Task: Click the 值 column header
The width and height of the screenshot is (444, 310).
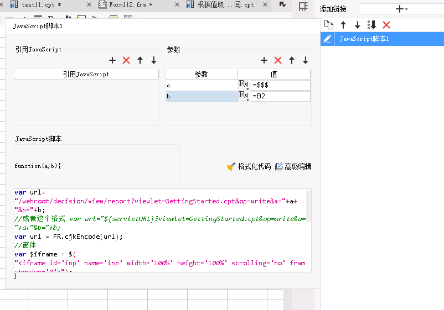Action: [274, 74]
